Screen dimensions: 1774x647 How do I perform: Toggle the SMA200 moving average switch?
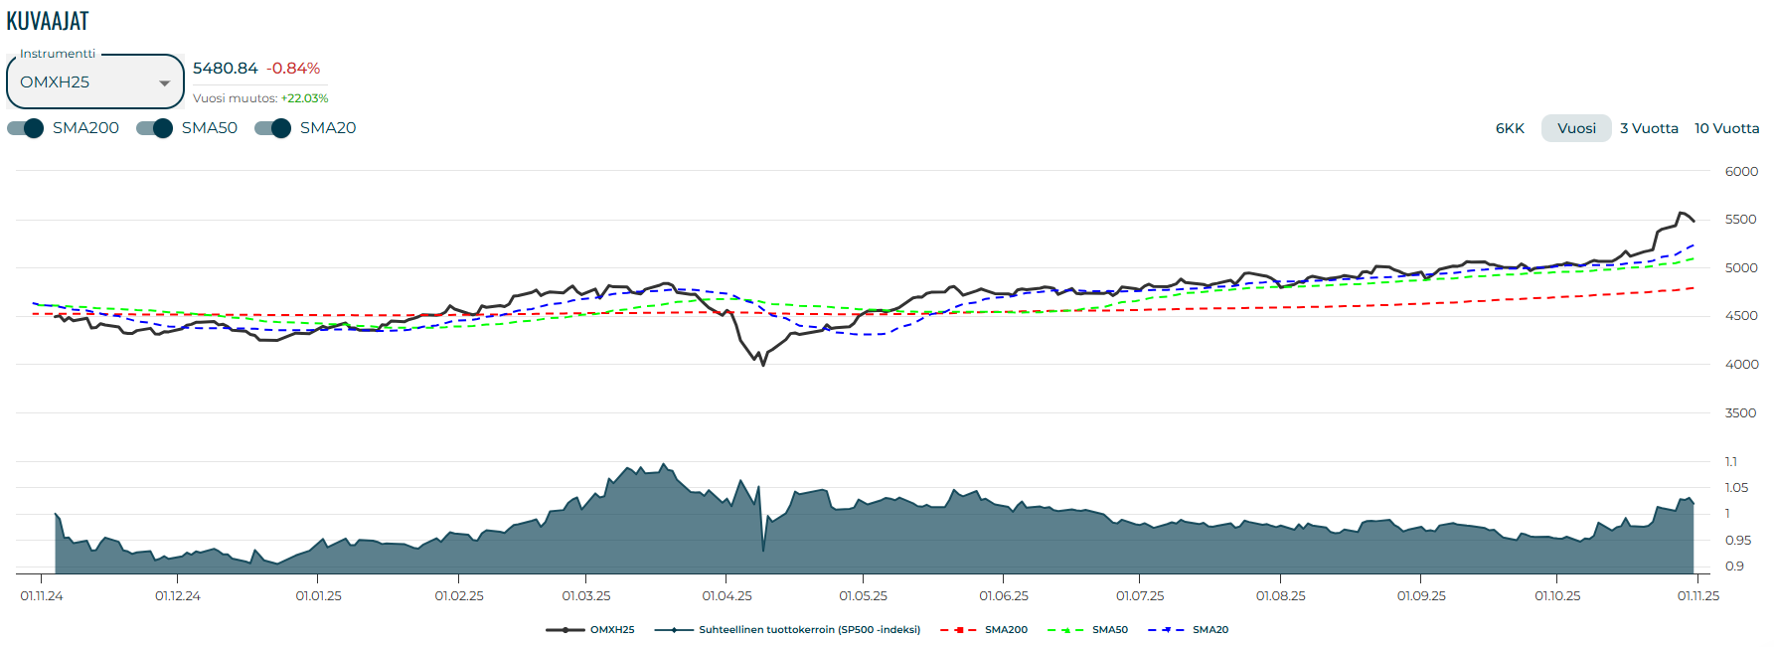click(26, 128)
